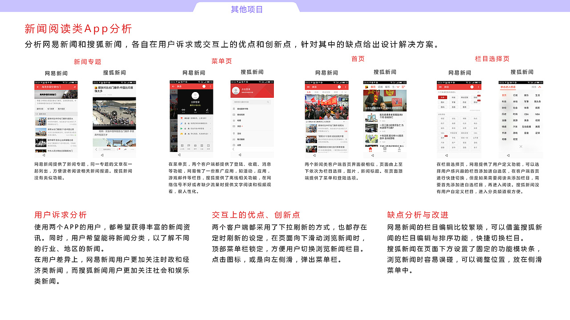Expand column dropdown arrow on NetEase 首页 tabs
Viewport: 570px width, 320px height.
click(x=346, y=92)
